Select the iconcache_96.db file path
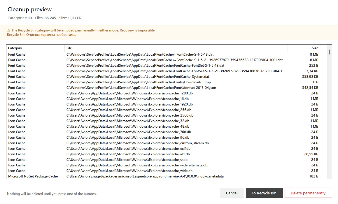Screen dimensions: 338x204 [128, 138]
